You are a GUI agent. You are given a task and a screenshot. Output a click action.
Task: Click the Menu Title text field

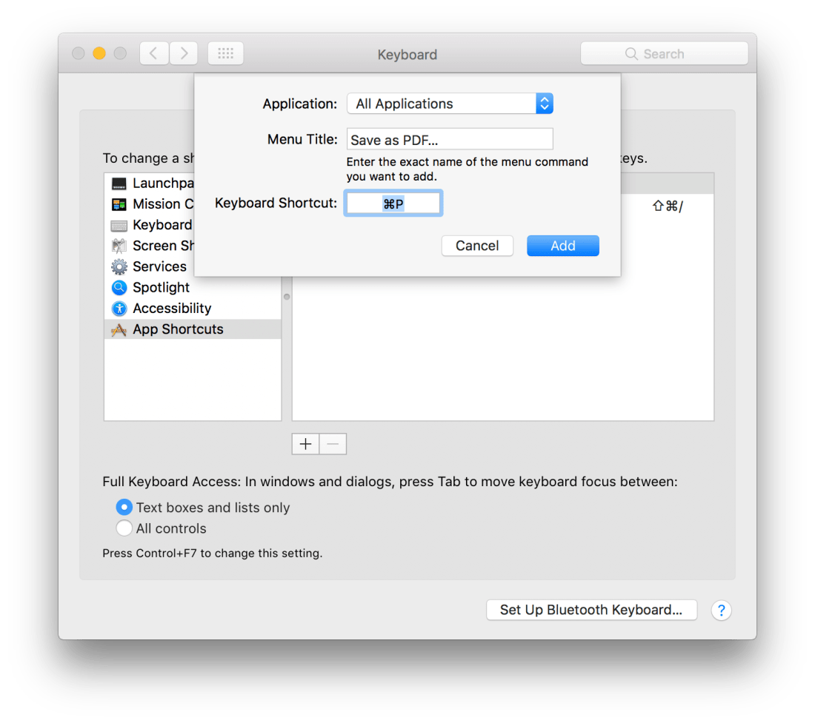tap(450, 138)
